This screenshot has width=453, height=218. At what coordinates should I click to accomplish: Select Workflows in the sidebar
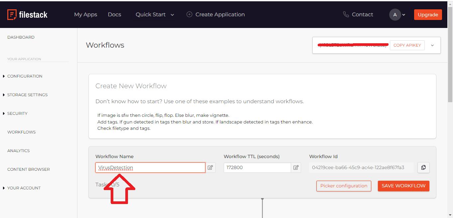point(21,132)
